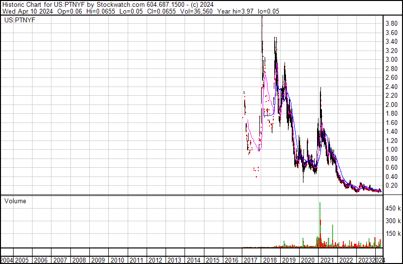403x264 pixels.
Task: Click the US:PTNYF ticker label in chart
Action: point(16,21)
